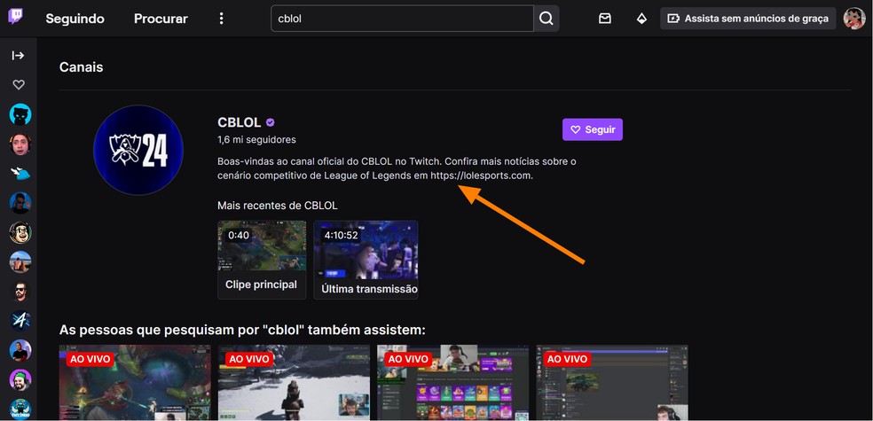Click '1,6 mi seguidores' text
The image size is (873, 421).
[256, 139]
